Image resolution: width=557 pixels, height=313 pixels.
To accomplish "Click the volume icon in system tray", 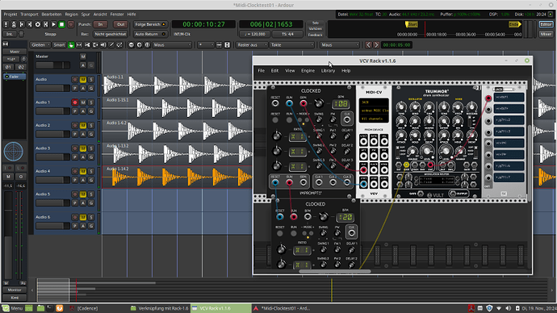I will pyautogui.click(x=508, y=308).
